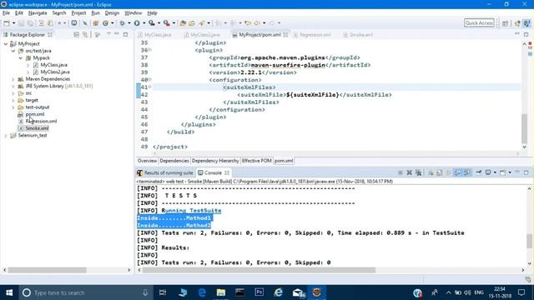Minimize the Package Explorer view
Image resolution: width=534 pixels, height=300 pixels.
(117, 34)
